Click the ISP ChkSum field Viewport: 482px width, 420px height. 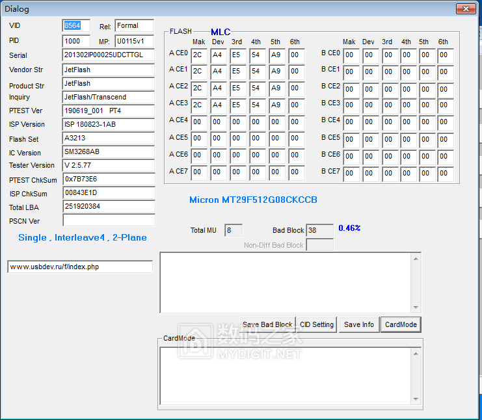point(109,192)
